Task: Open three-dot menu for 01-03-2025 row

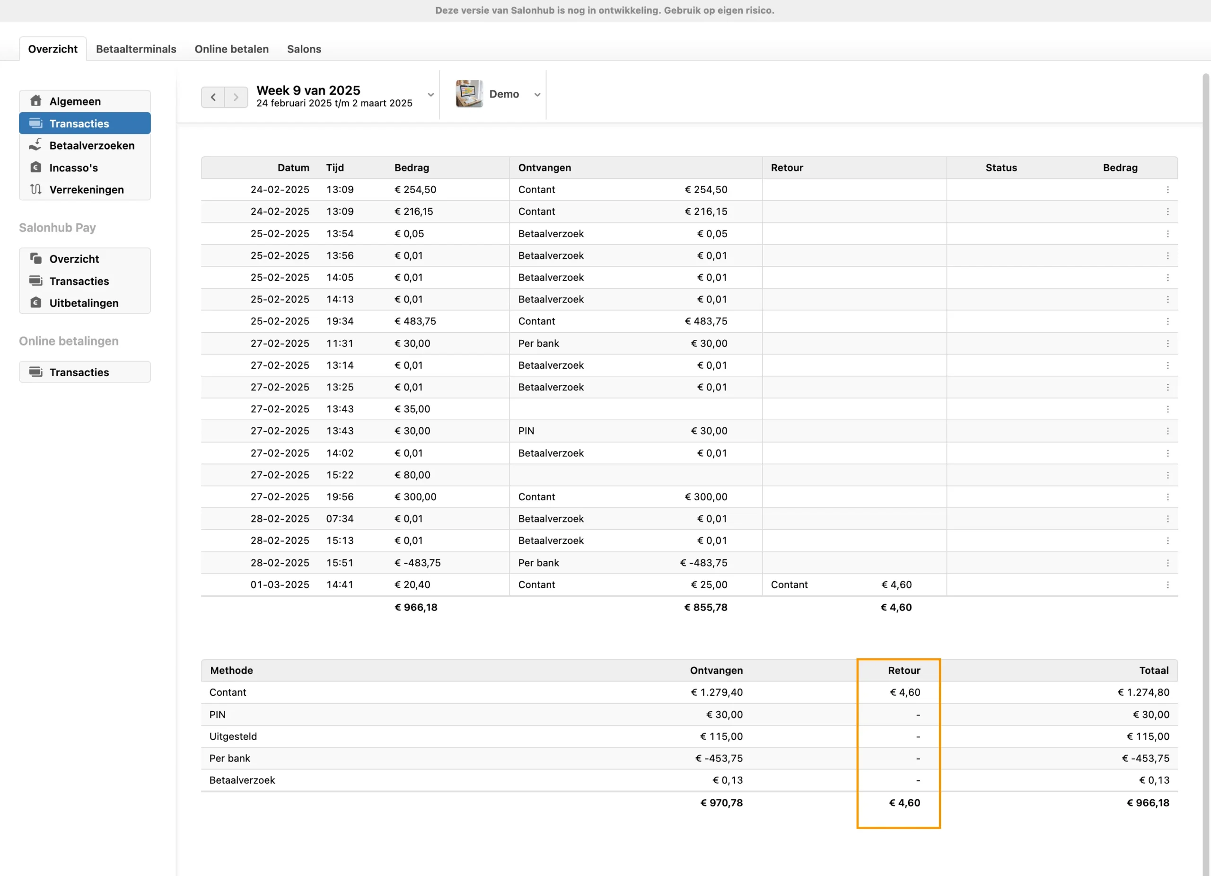Action: point(1167,585)
